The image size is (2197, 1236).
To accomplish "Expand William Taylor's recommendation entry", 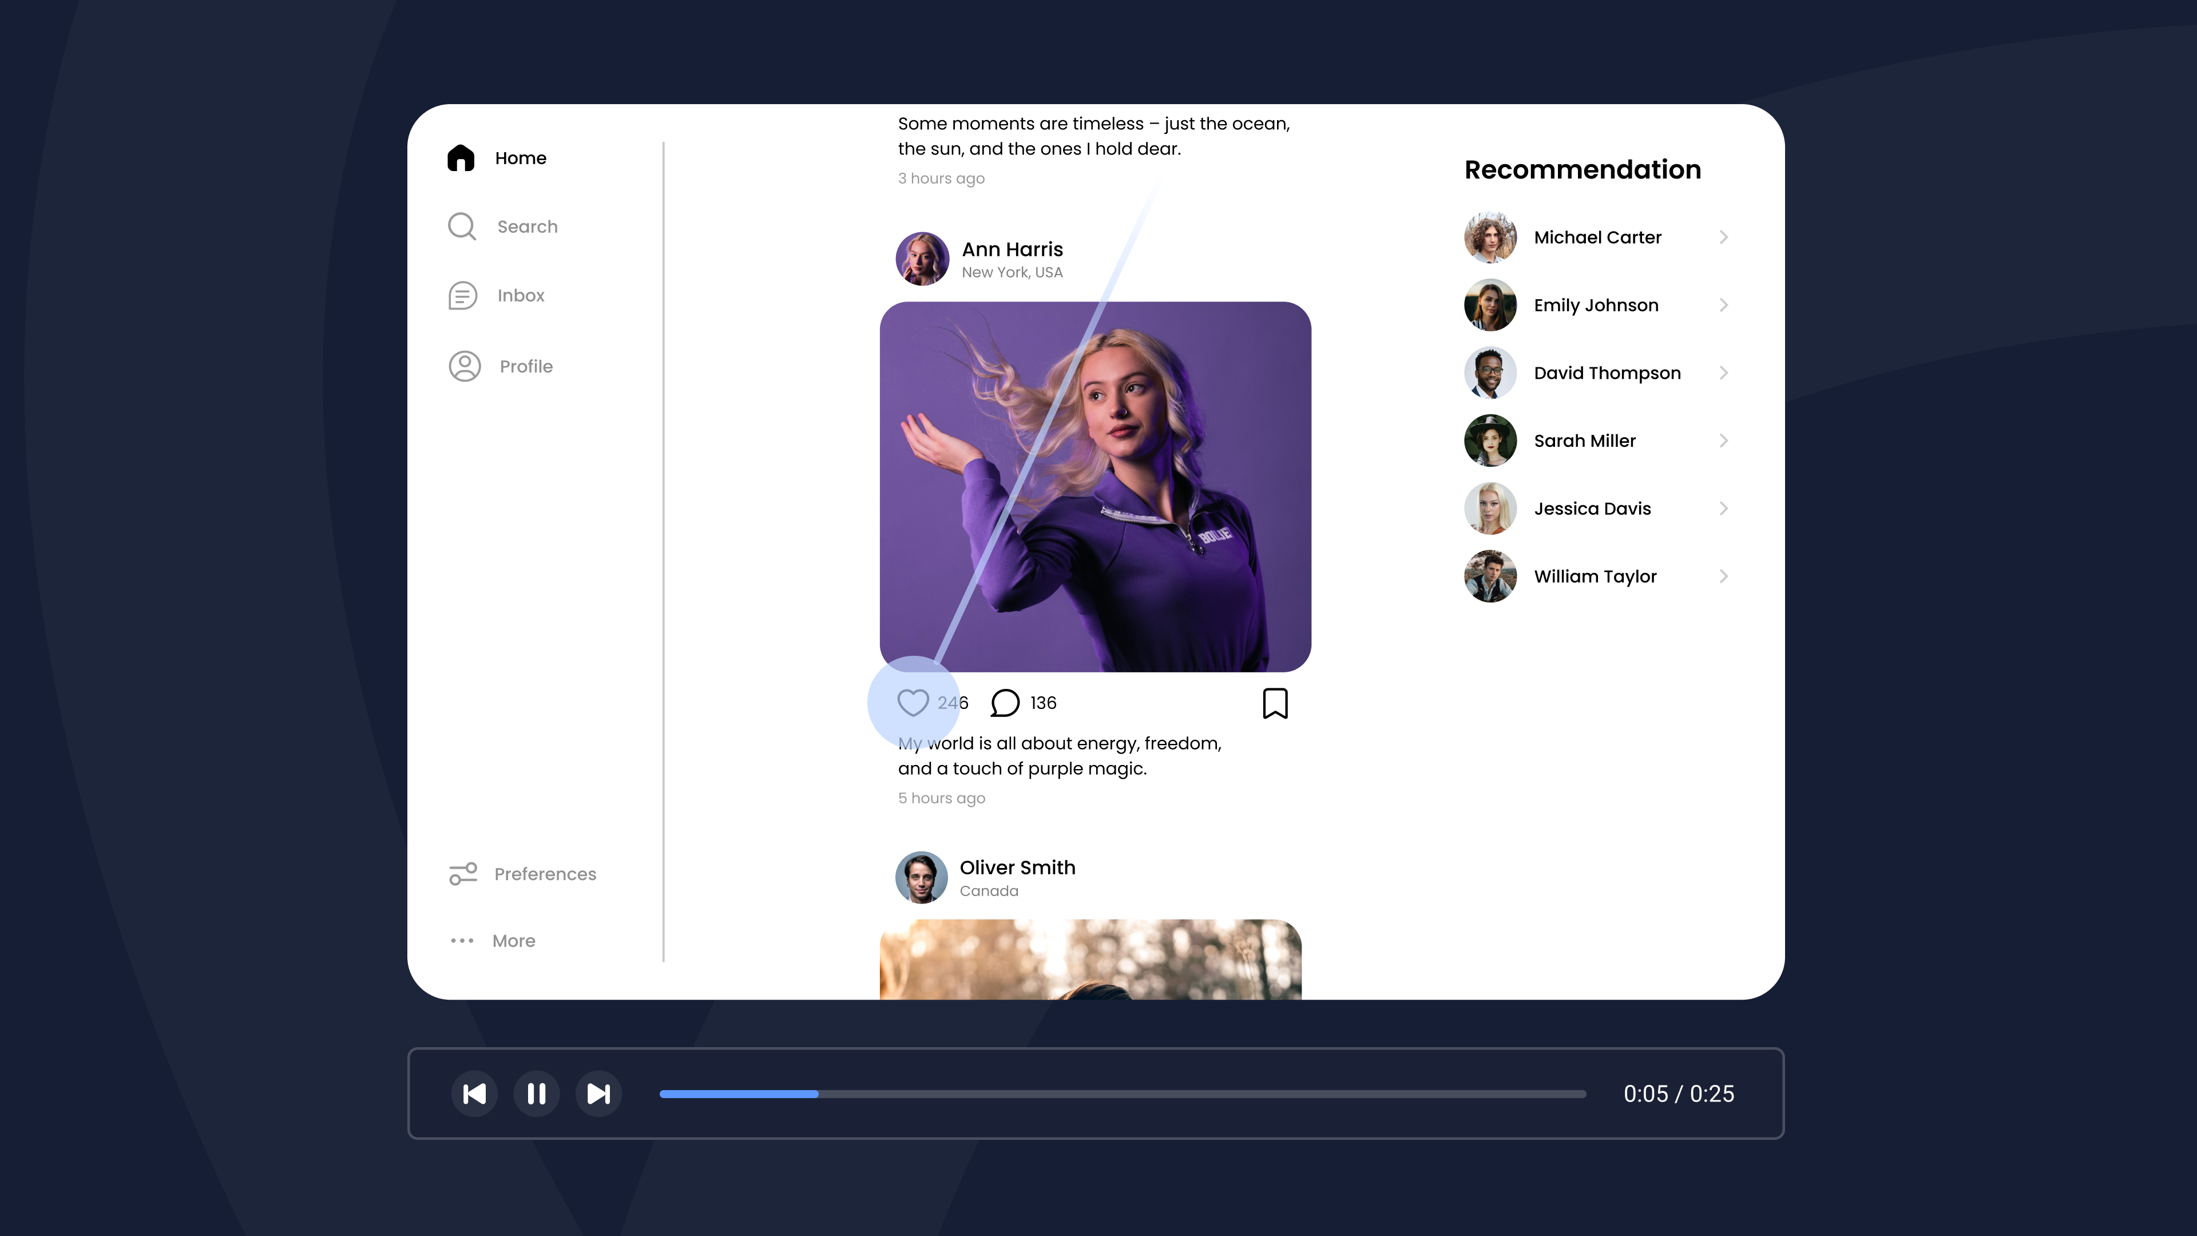I will point(1724,576).
